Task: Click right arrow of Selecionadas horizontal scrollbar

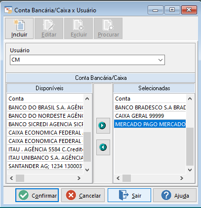Action: 182,178
